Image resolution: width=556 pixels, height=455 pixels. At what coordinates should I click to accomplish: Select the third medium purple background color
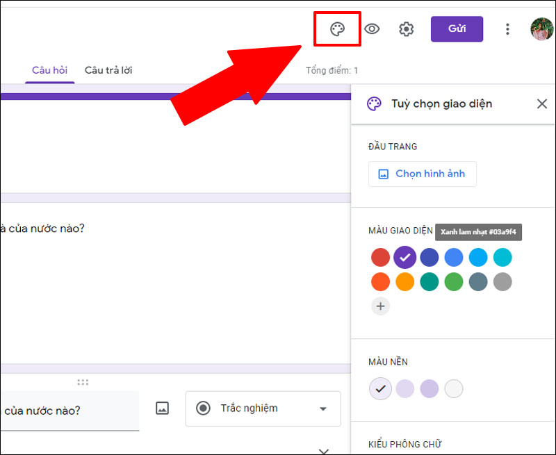(x=429, y=389)
